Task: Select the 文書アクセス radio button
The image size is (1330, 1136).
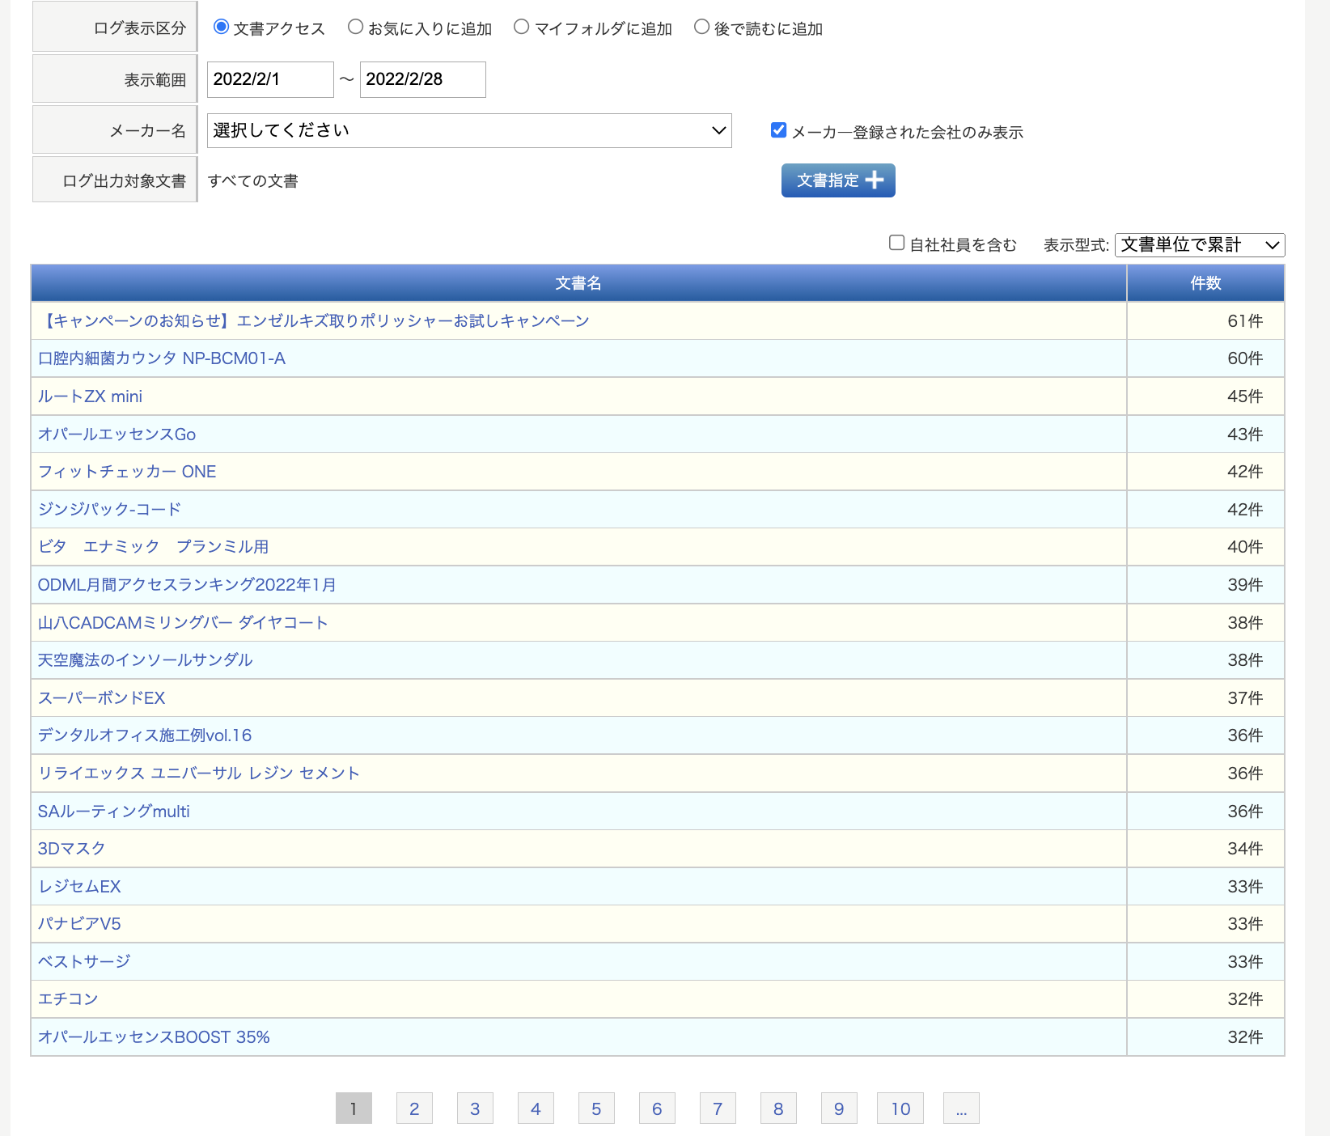Action: click(x=221, y=27)
